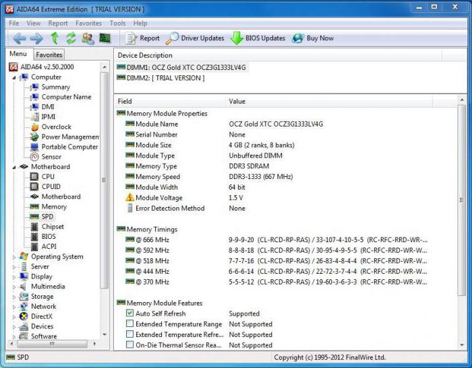This screenshot has height=368, width=472.
Task: Click the Field column header
Action: coord(170,101)
